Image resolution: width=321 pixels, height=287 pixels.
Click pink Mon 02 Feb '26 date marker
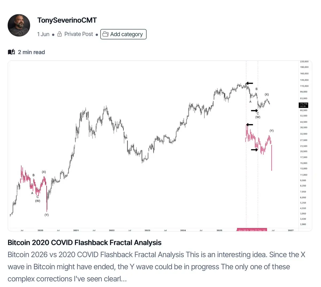(258, 230)
